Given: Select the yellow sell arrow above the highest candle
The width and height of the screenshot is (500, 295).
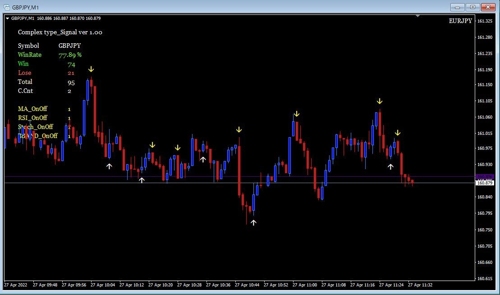Looking at the screenshot, I should point(91,69).
